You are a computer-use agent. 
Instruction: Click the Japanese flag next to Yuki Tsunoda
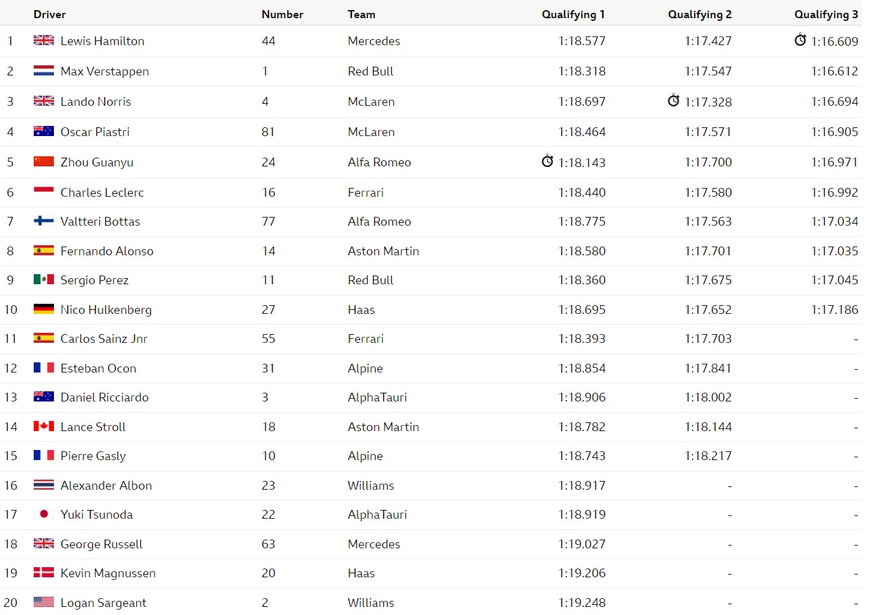[x=44, y=514]
